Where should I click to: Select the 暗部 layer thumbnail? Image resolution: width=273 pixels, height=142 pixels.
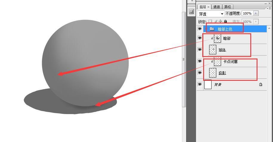[218, 38]
